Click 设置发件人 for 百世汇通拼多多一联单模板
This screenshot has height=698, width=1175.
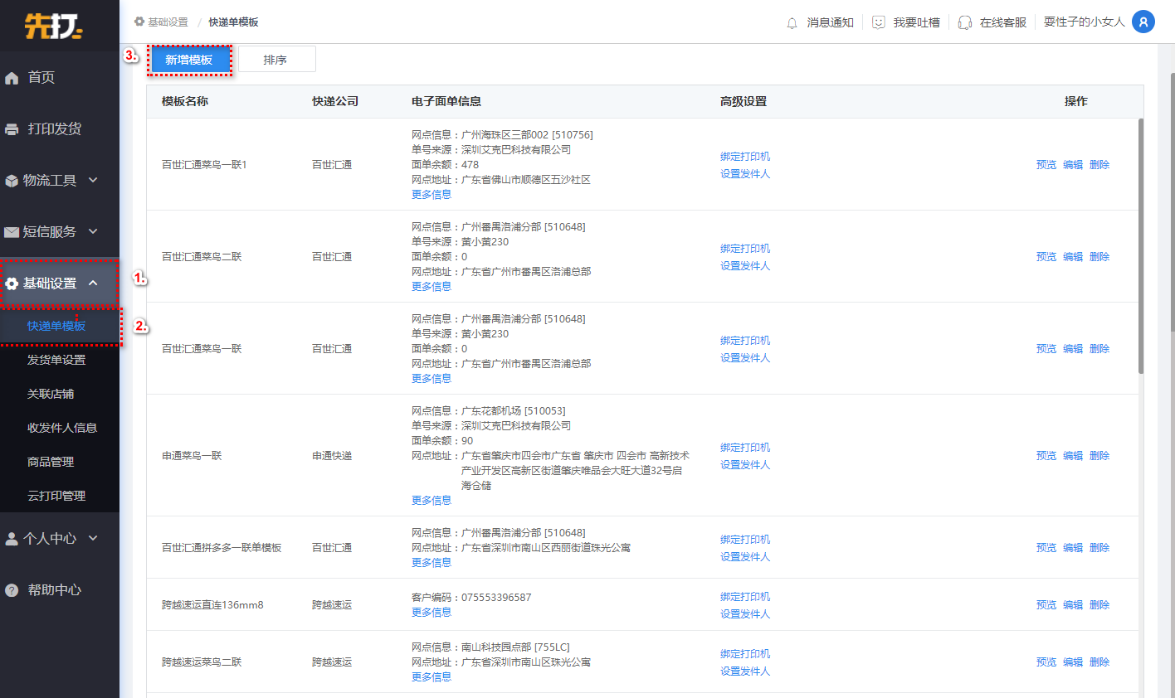(x=745, y=556)
